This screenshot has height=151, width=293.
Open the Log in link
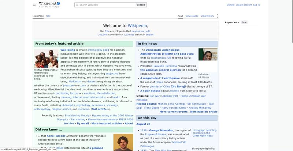pyautogui.click(x=256, y=5)
